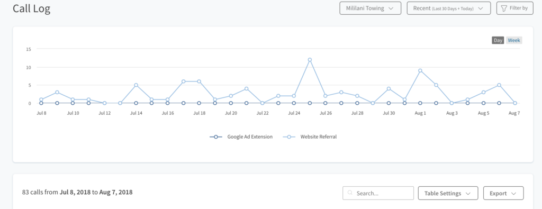Switch chart to Day view

[x=498, y=40]
